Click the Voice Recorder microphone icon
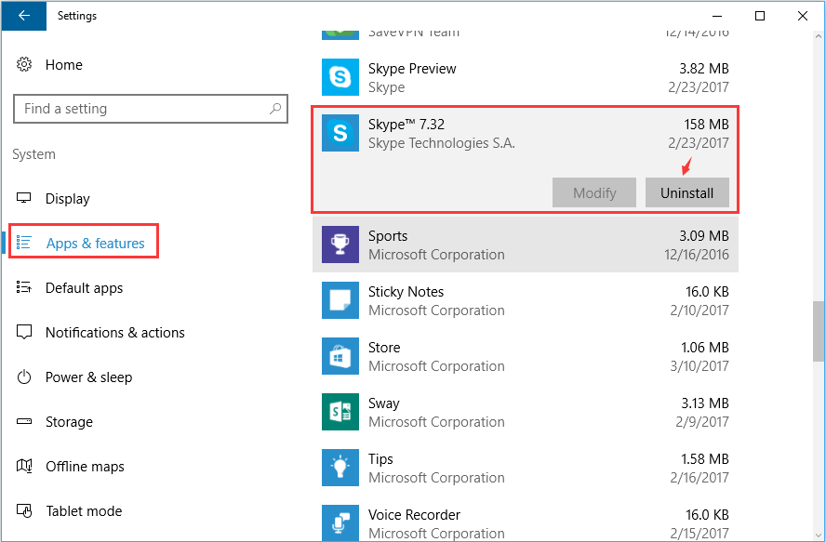Screen dimensions: 826x542 click(340, 522)
